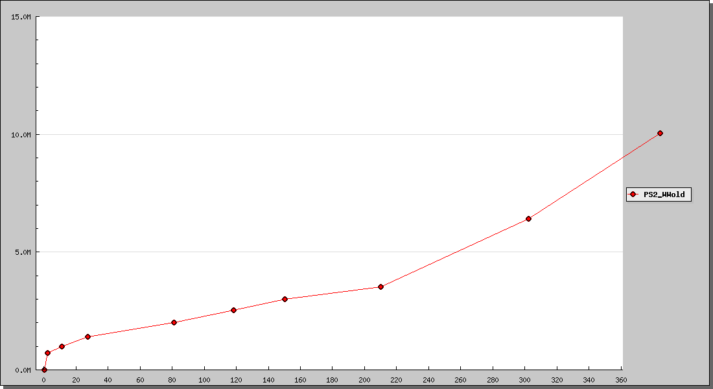Click the 300 x-axis label
This screenshot has width=713, height=389.
point(524,381)
